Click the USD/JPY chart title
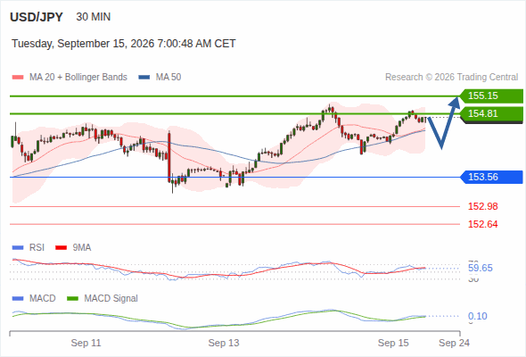This screenshot has height=357, width=526. pyautogui.click(x=37, y=17)
